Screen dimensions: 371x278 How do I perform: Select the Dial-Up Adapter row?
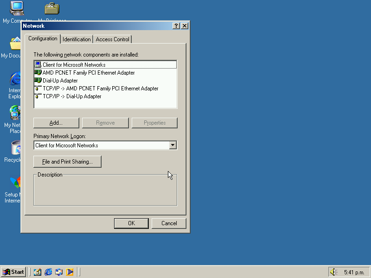pos(105,80)
